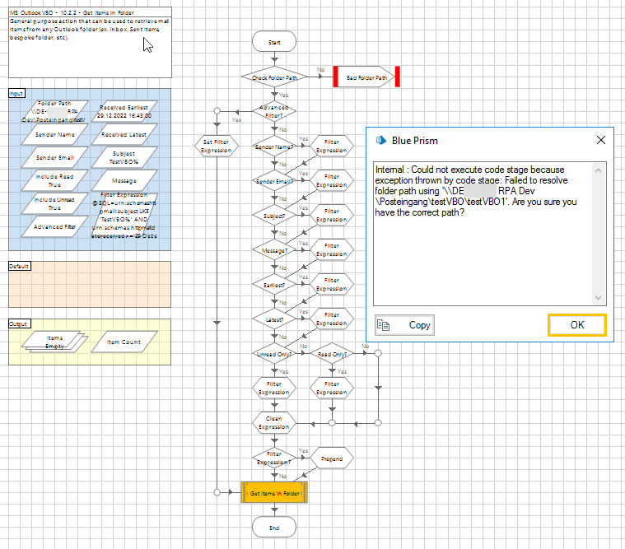This screenshot has height=549, width=625.
Task: Click OK in the Blue Prism dialog
Action: coord(576,325)
